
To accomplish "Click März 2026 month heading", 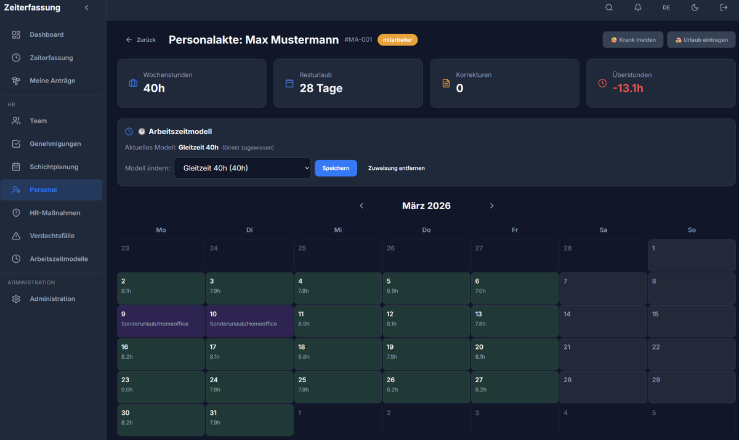I will tap(426, 206).
